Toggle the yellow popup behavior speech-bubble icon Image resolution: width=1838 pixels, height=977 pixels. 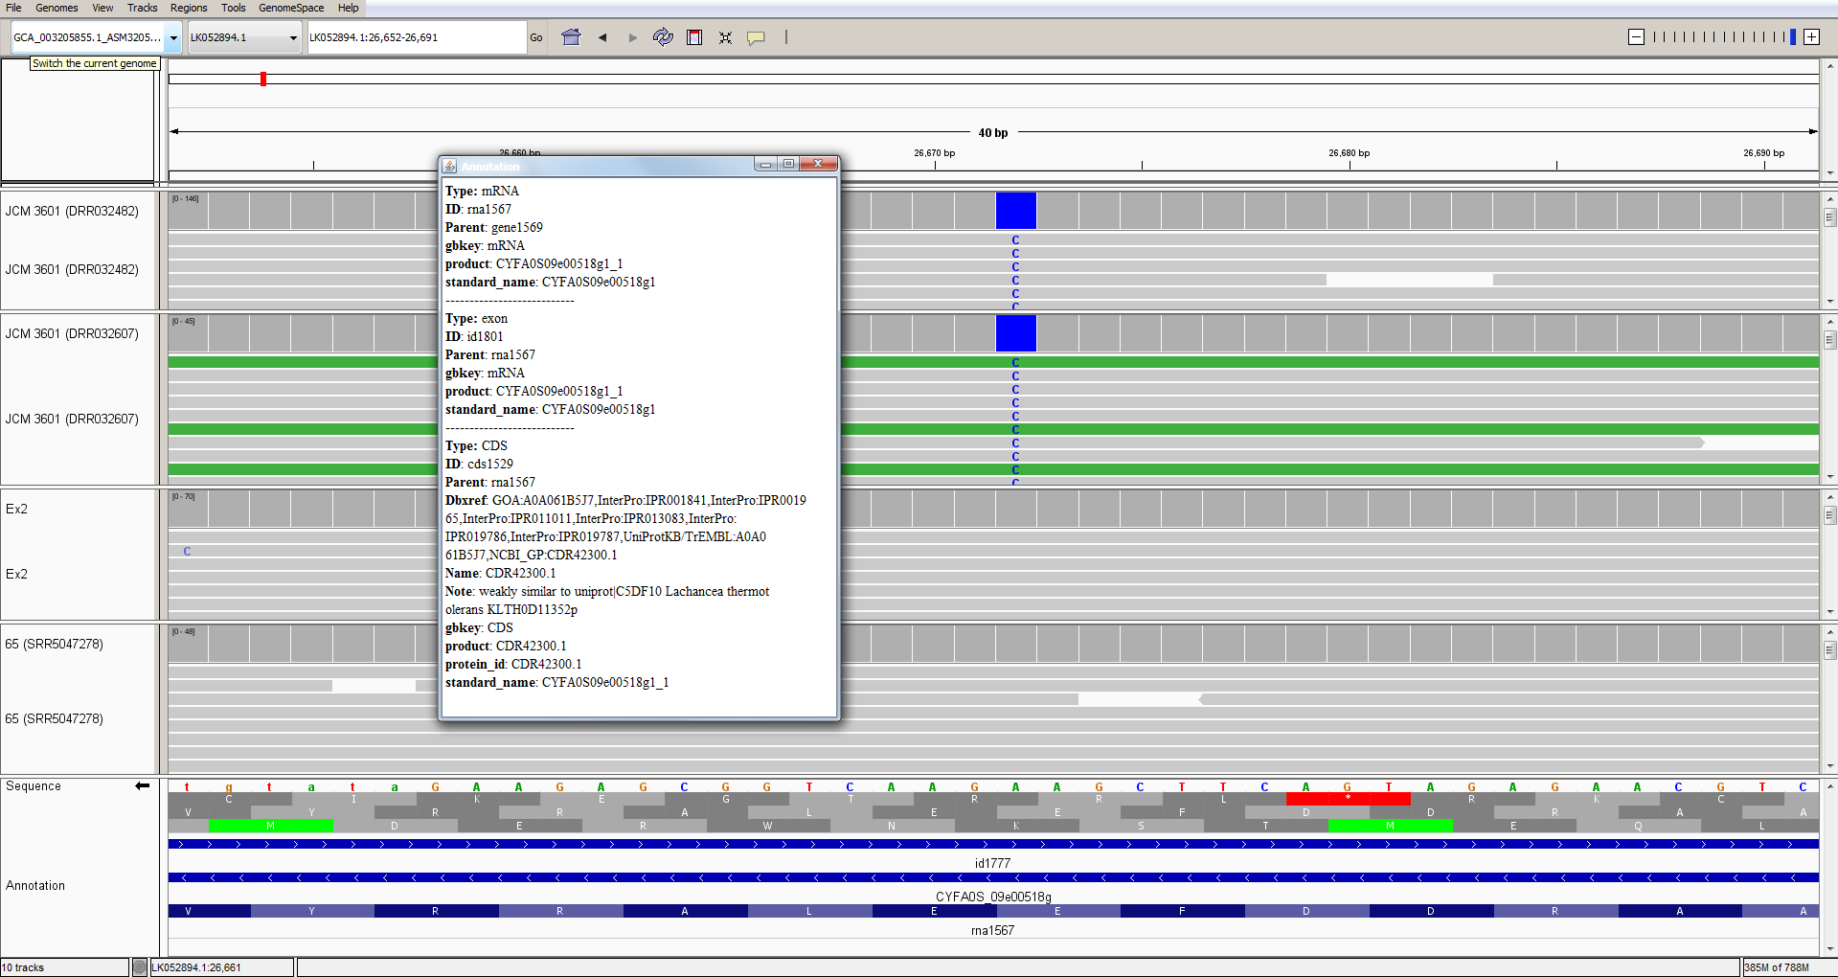756,37
